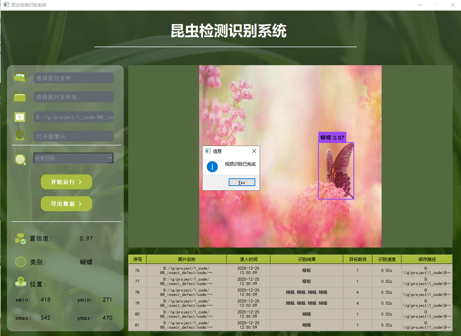
Task: Close the 信息 dialog with the X
Action: pos(254,151)
